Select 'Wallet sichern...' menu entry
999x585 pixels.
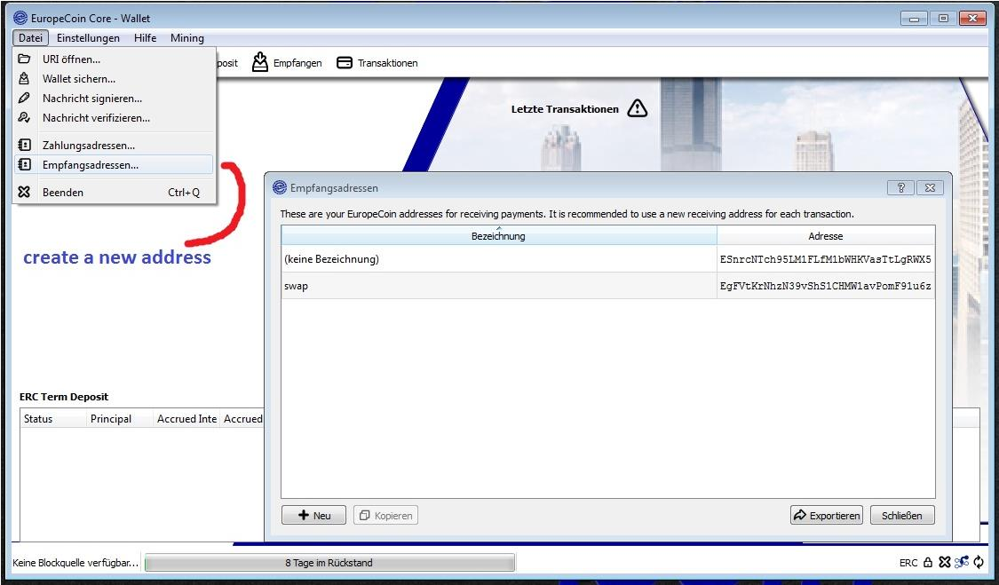[114, 79]
